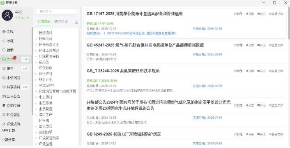Image resolution: width=290 pixels, height=148 pixels.
Task: Favorite GB_T 25246-2025 entry
Action: [238, 71]
